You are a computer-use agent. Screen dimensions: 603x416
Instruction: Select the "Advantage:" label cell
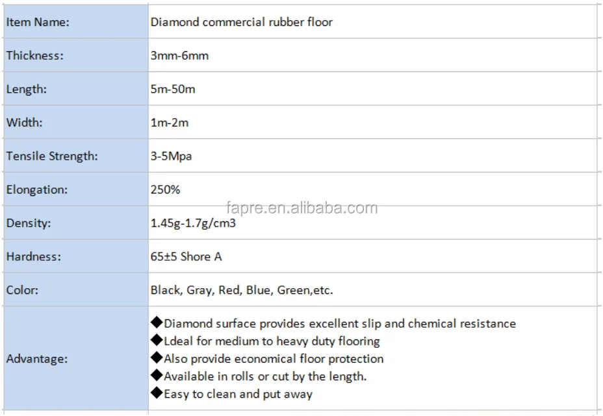coord(36,359)
